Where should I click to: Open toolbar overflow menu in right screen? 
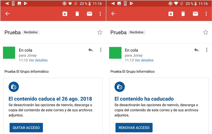coord(206,14)
